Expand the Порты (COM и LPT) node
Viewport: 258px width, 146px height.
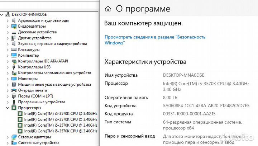point(8,96)
